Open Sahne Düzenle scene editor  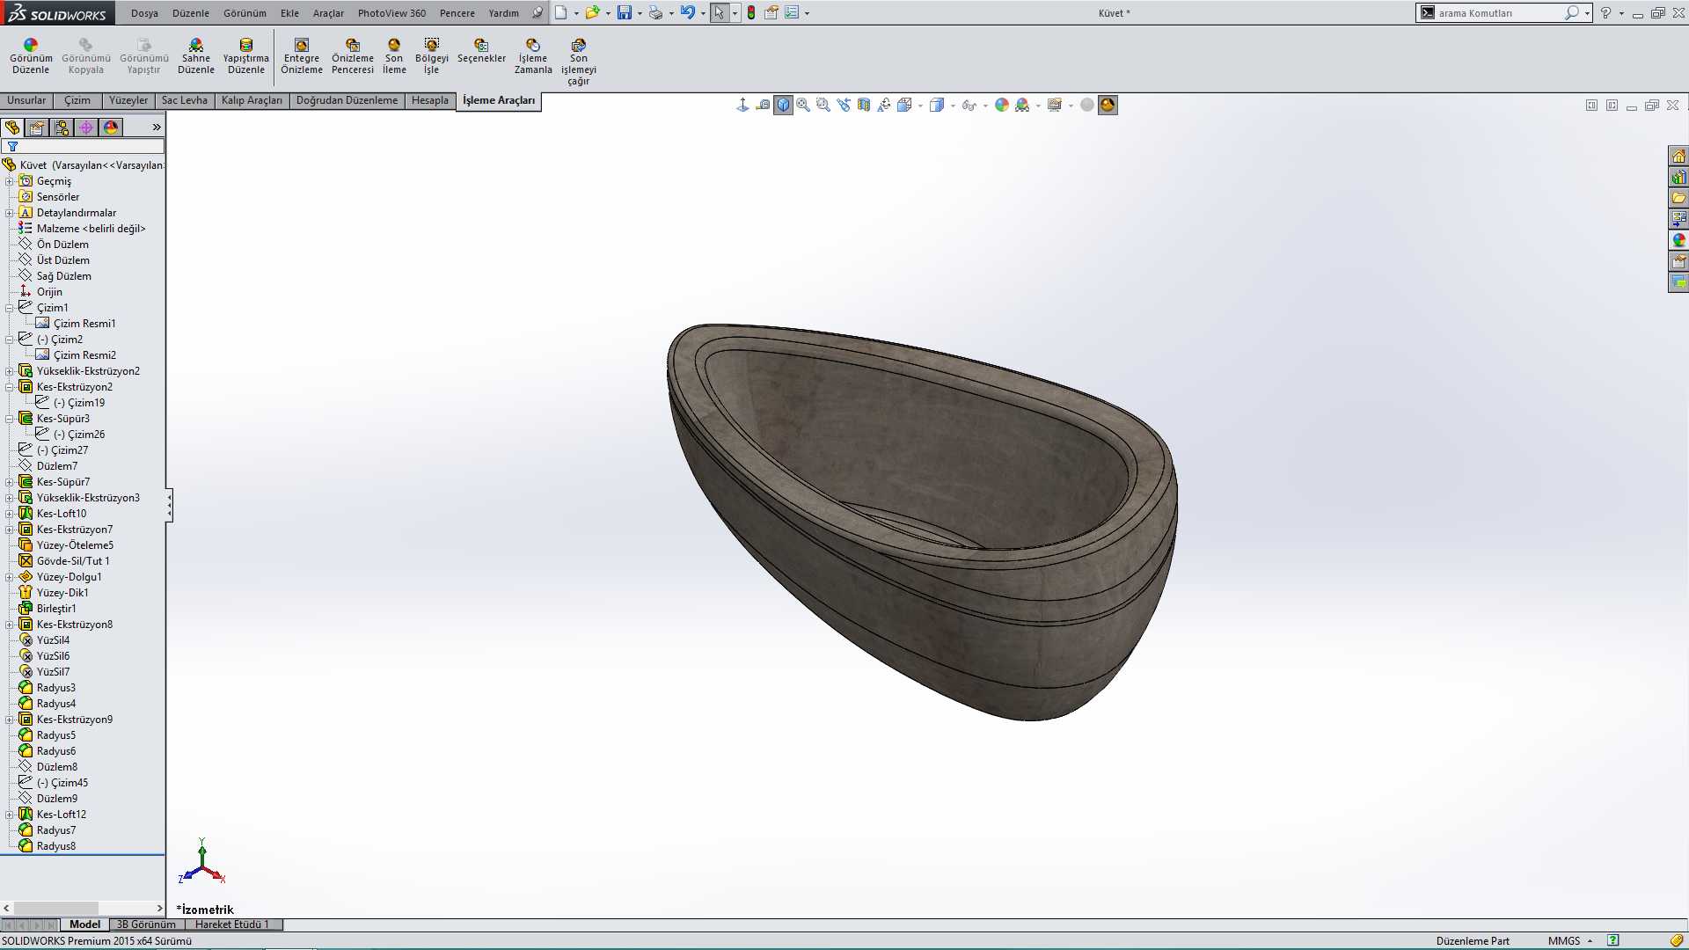point(195,55)
